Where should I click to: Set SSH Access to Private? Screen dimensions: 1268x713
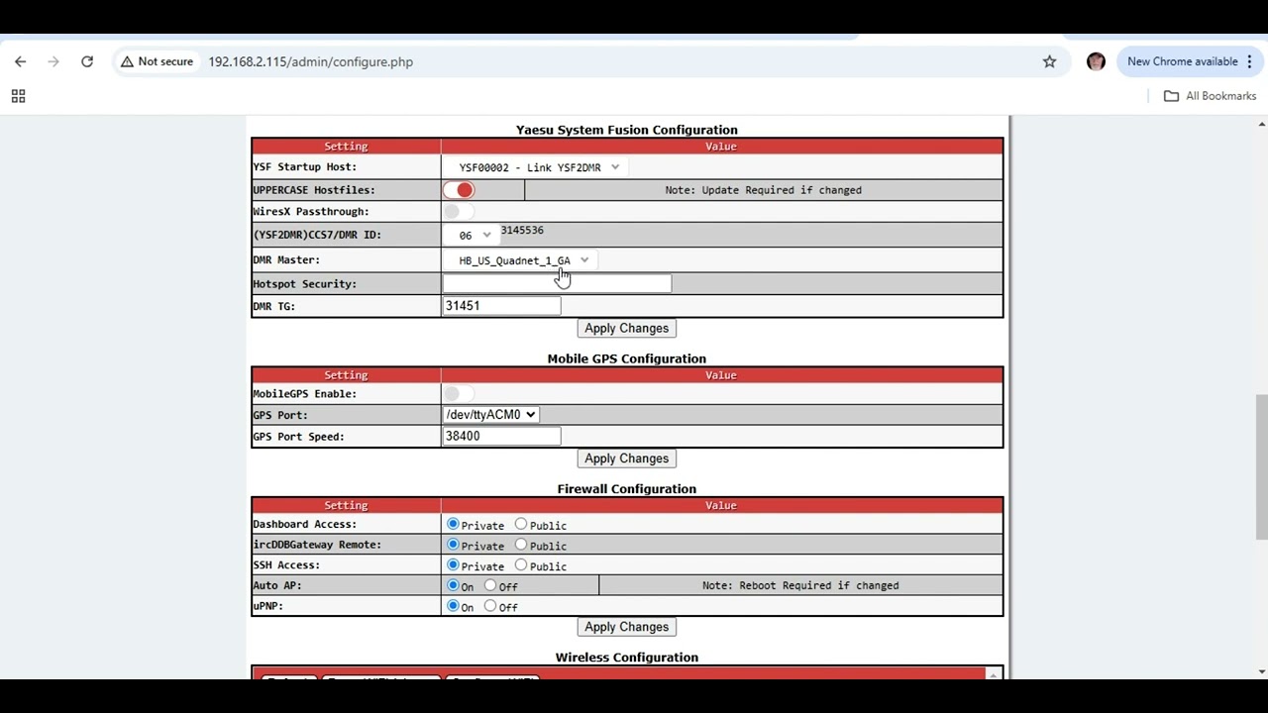453,564
